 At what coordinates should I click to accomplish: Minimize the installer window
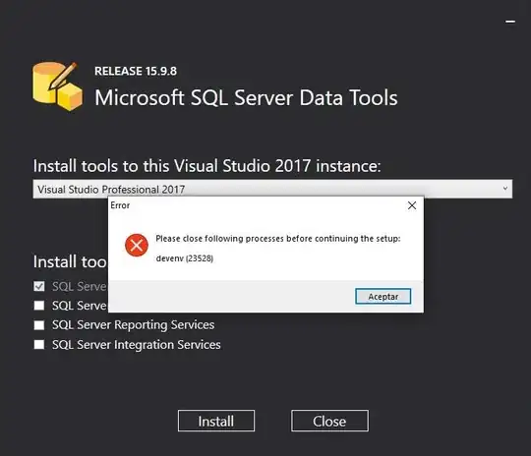pyautogui.click(x=510, y=22)
